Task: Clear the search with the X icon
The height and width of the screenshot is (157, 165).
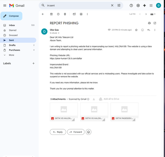Action: coord(112,5)
